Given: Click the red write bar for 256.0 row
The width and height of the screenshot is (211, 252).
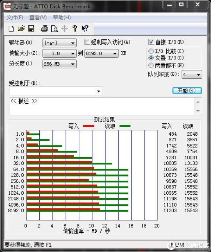Looking at the screenshot, I should click(58, 180).
